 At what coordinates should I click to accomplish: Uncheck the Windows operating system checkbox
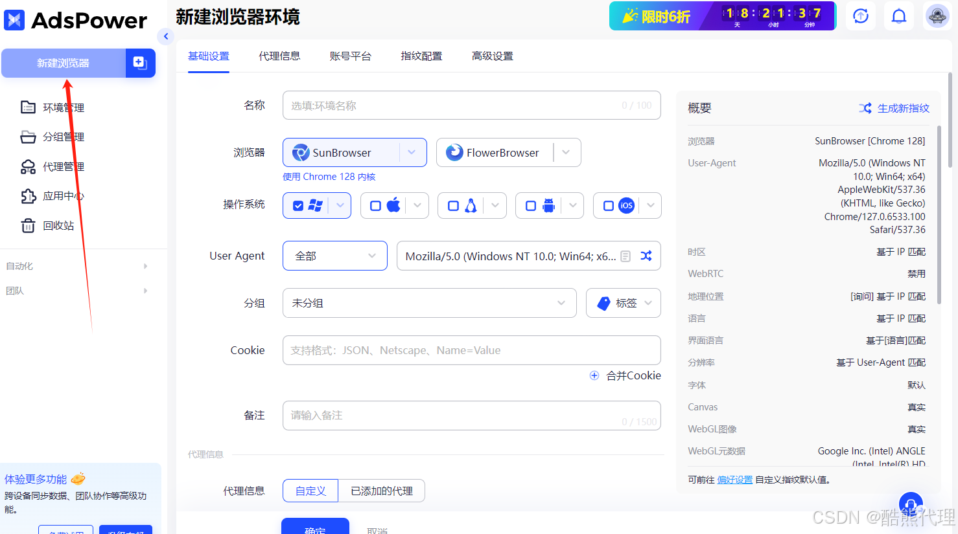(x=298, y=206)
